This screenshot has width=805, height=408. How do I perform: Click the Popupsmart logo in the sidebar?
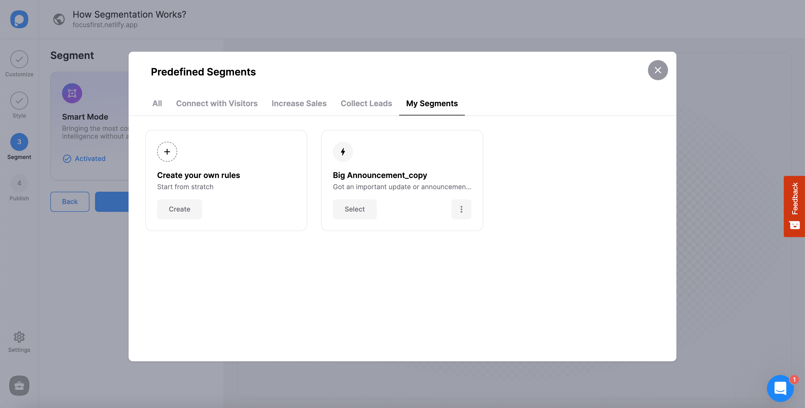click(19, 19)
